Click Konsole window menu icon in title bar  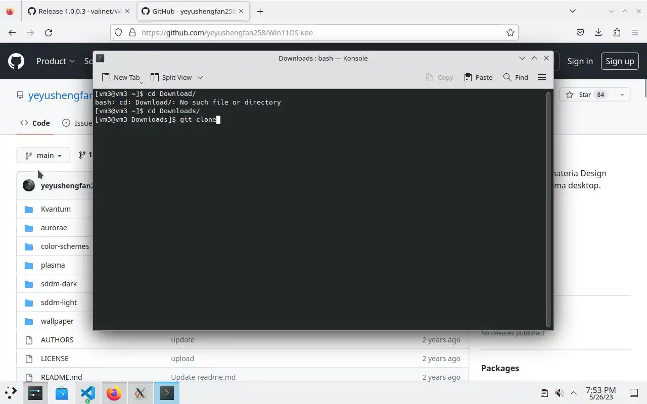[100, 58]
